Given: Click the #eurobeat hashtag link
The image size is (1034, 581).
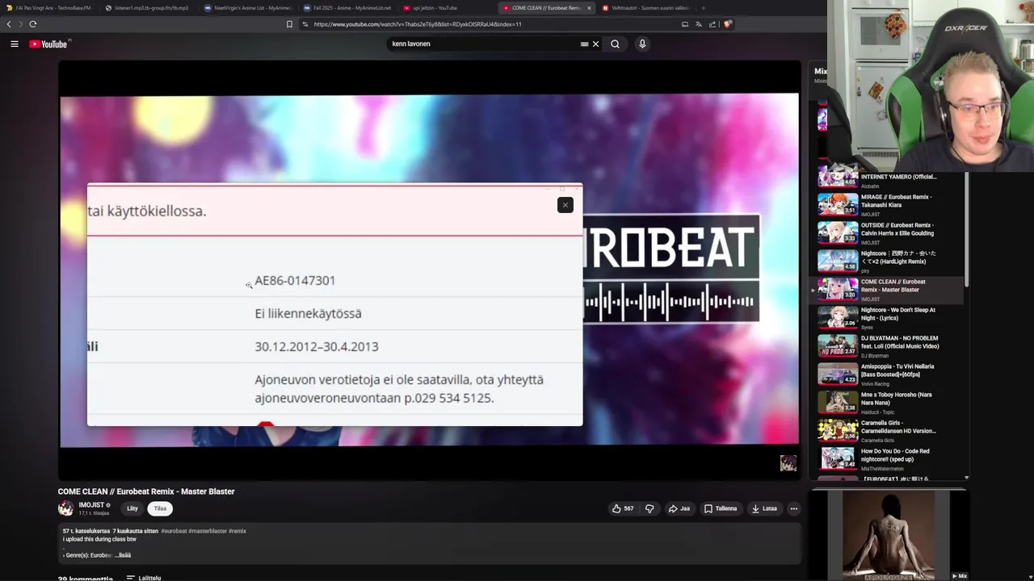Looking at the screenshot, I should pyautogui.click(x=174, y=531).
